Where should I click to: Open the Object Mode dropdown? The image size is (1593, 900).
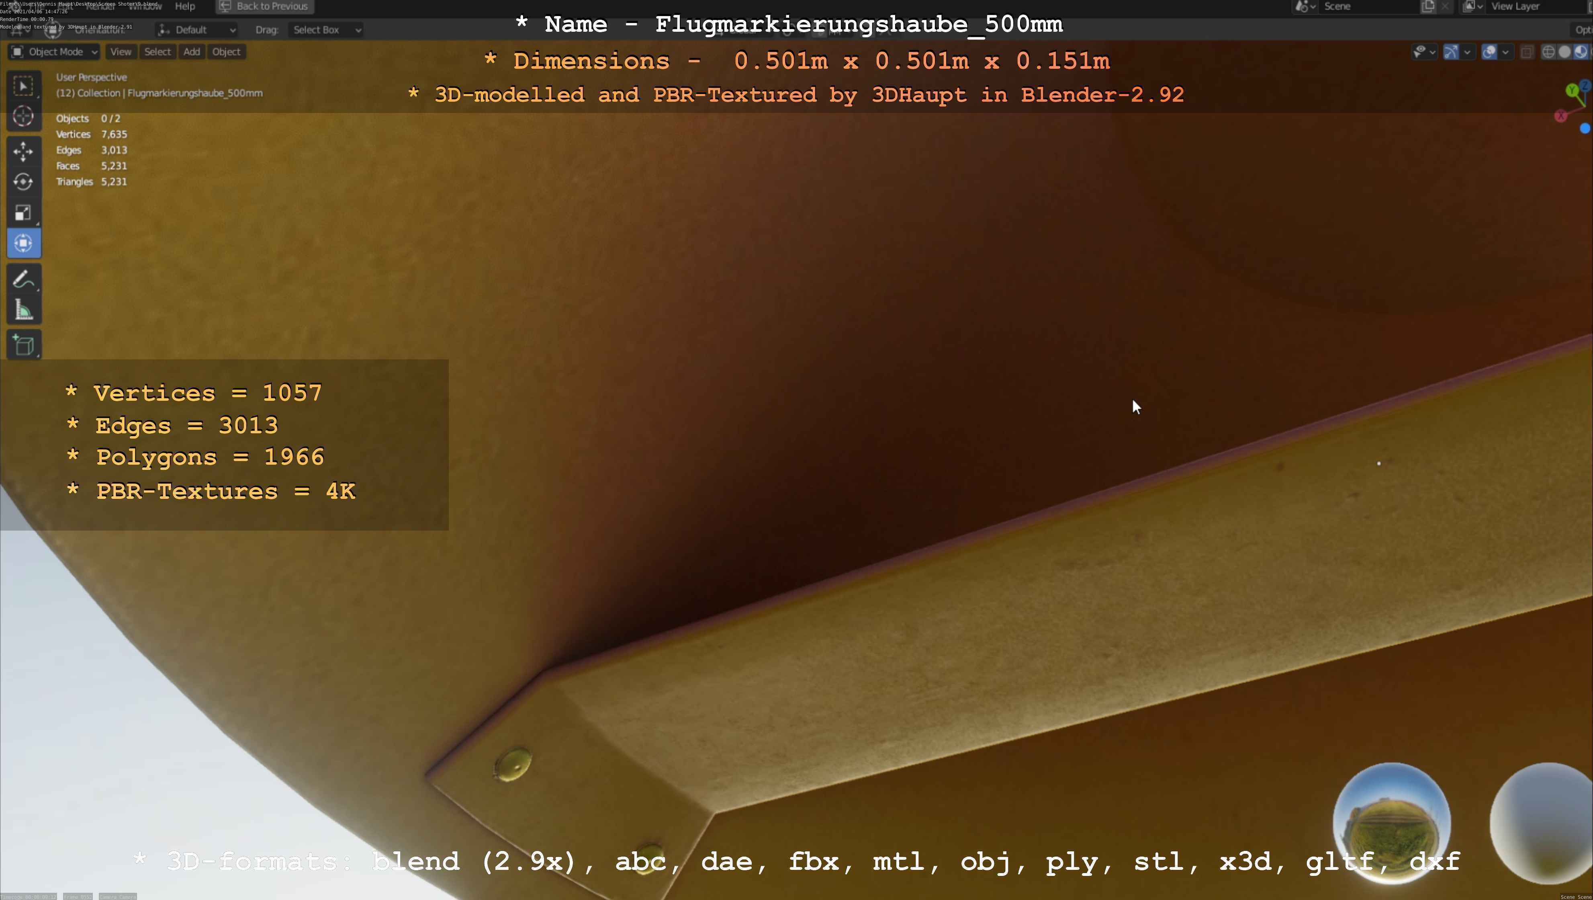click(54, 52)
